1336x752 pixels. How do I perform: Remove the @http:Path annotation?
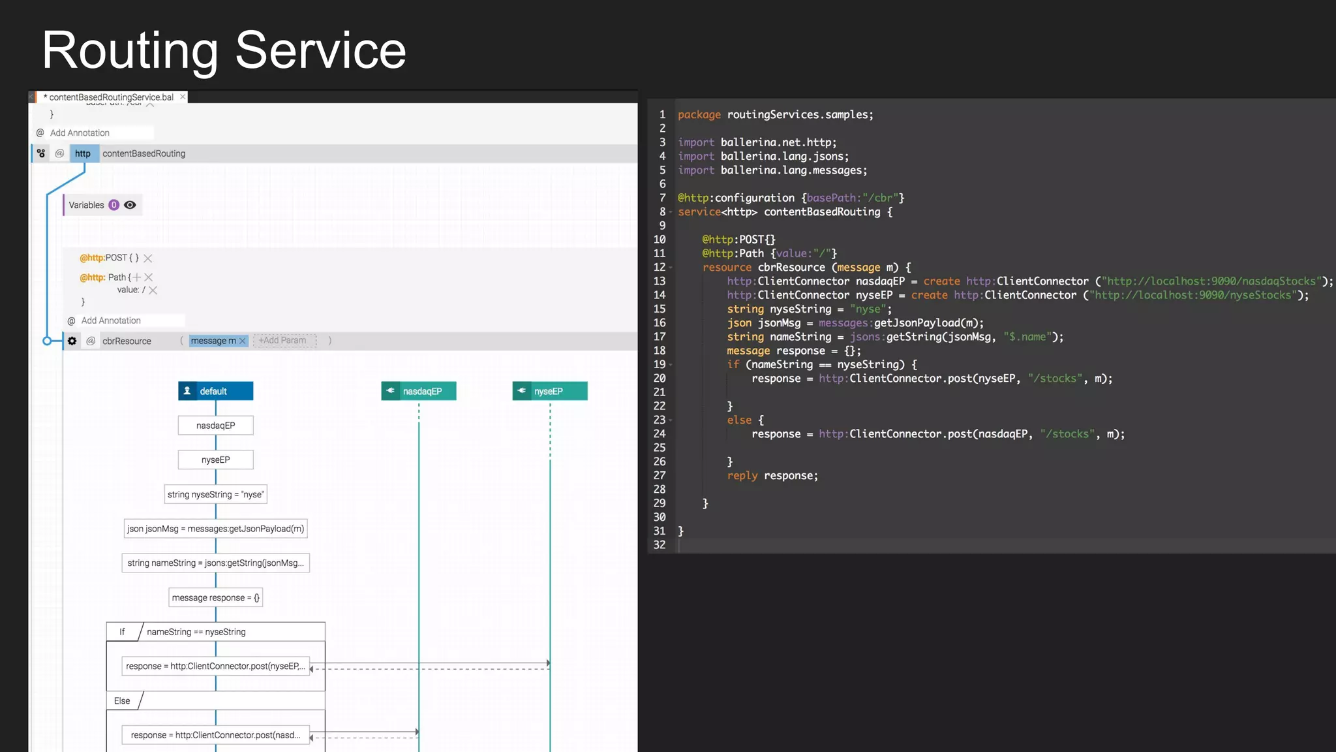tap(149, 277)
